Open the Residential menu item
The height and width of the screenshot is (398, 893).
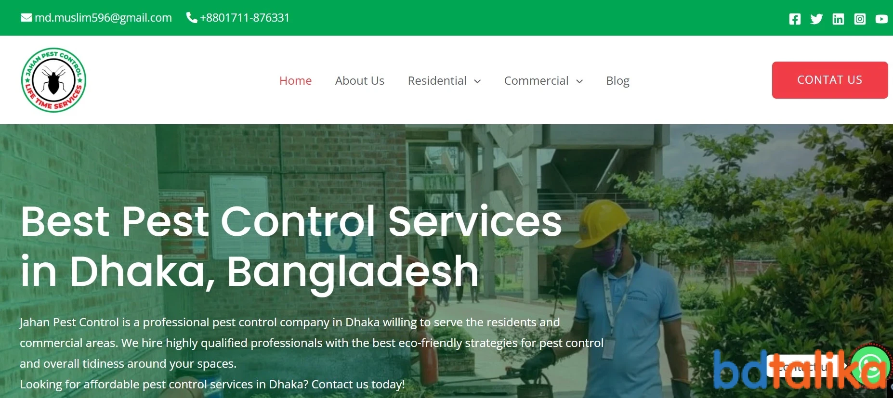pyautogui.click(x=437, y=80)
